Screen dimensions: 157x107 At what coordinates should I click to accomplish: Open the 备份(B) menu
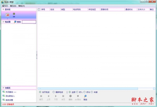click(13, 6)
